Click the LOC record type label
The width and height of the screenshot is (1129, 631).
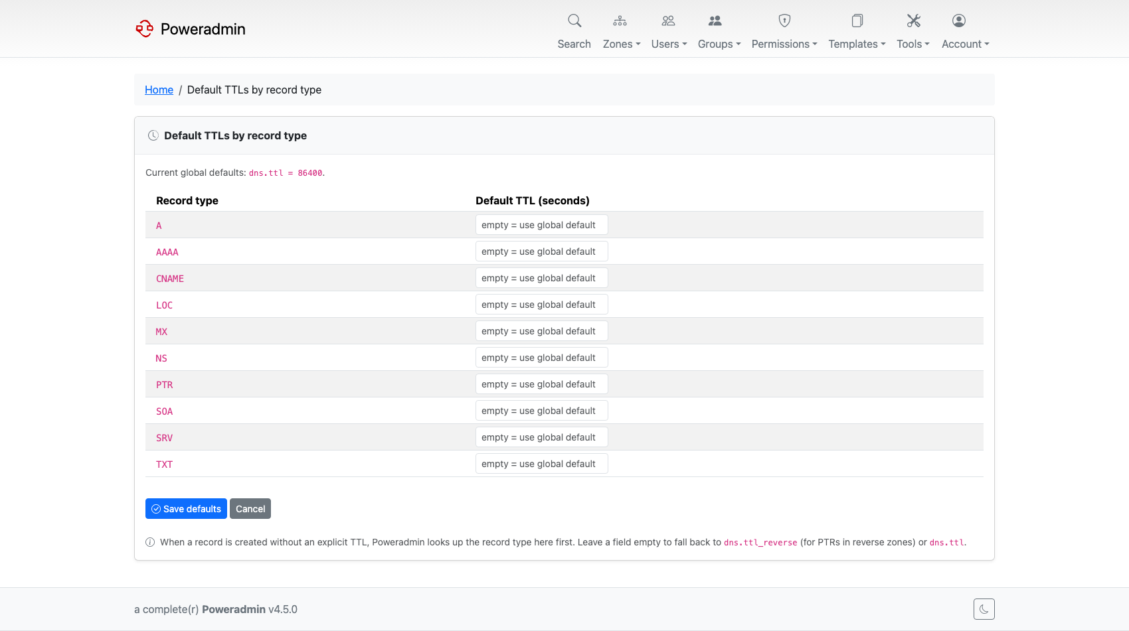point(164,305)
